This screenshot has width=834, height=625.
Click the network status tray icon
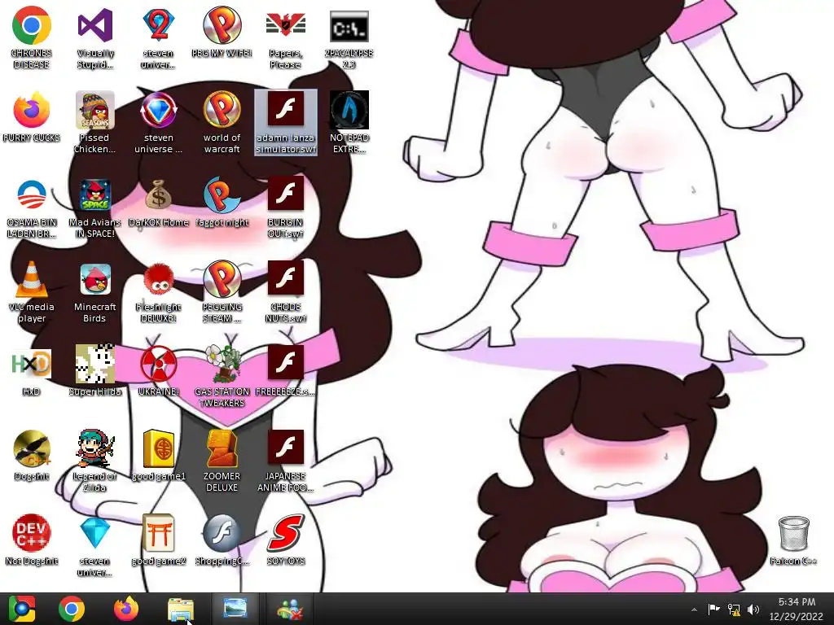pos(734,609)
